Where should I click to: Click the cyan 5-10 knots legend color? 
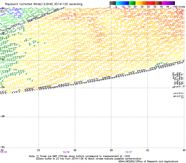tap(119, 3)
